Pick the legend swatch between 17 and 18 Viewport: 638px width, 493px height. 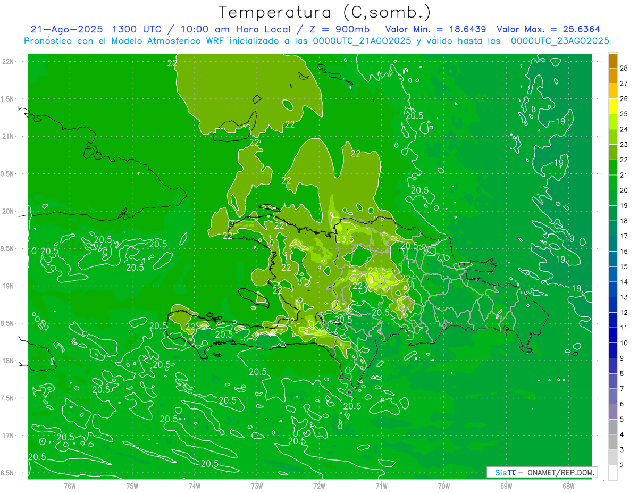click(x=613, y=229)
